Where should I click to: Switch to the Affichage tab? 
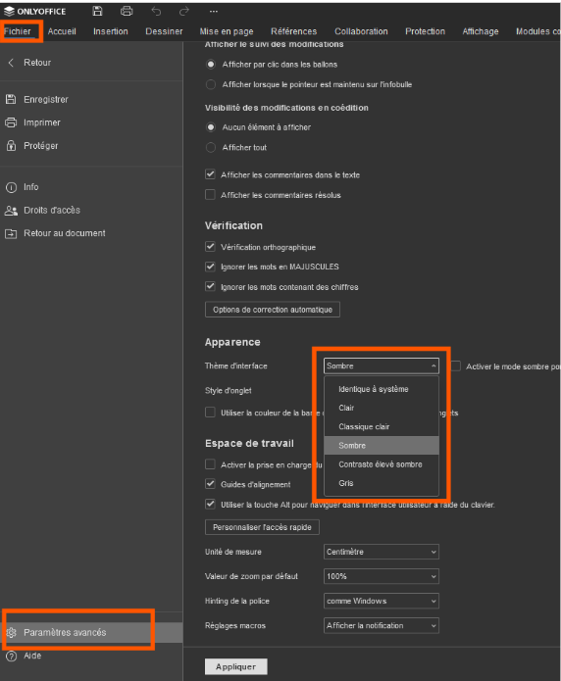click(x=481, y=31)
